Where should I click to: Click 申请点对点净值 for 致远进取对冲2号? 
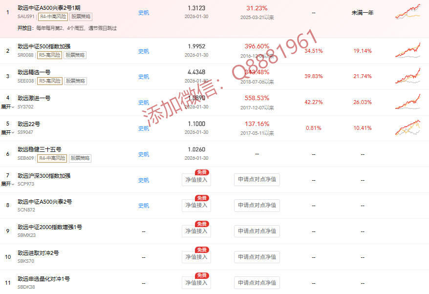coord(257,257)
